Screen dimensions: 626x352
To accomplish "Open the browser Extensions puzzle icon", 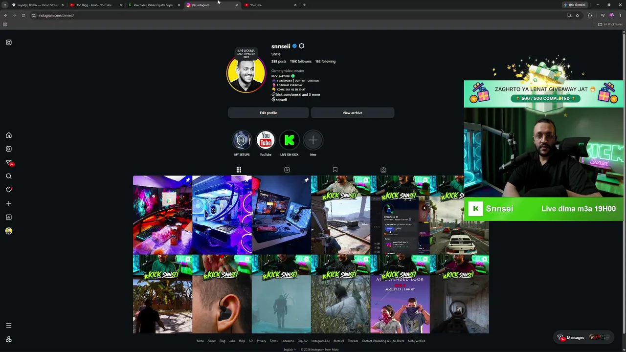I will coord(589,16).
